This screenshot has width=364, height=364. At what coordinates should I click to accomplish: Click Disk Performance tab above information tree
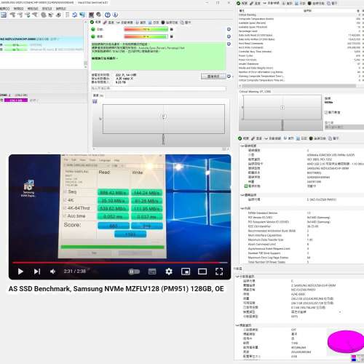pos(317,138)
